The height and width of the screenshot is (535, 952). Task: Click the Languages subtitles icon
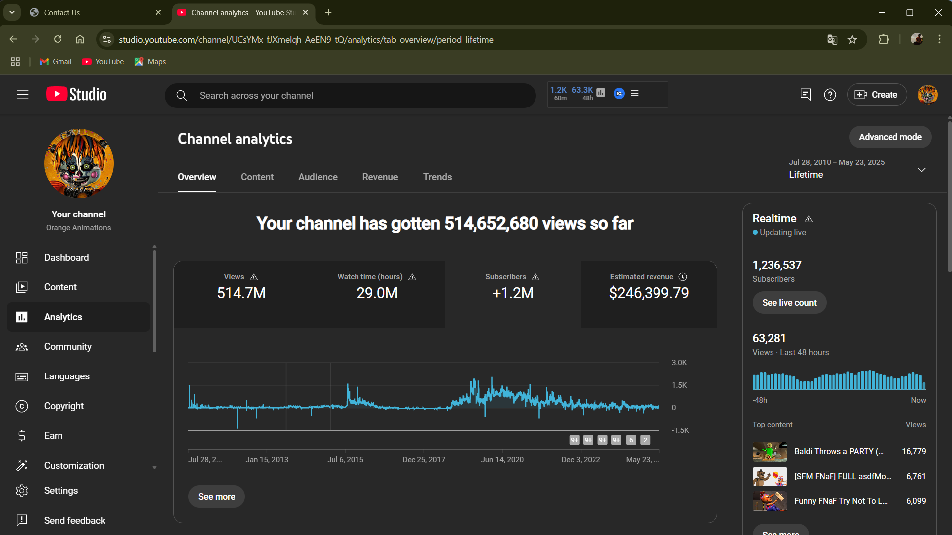[x=22, y=376]
